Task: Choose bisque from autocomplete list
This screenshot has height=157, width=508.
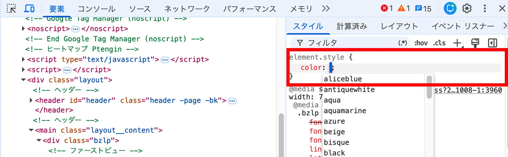Action: [x=374, y=142]
